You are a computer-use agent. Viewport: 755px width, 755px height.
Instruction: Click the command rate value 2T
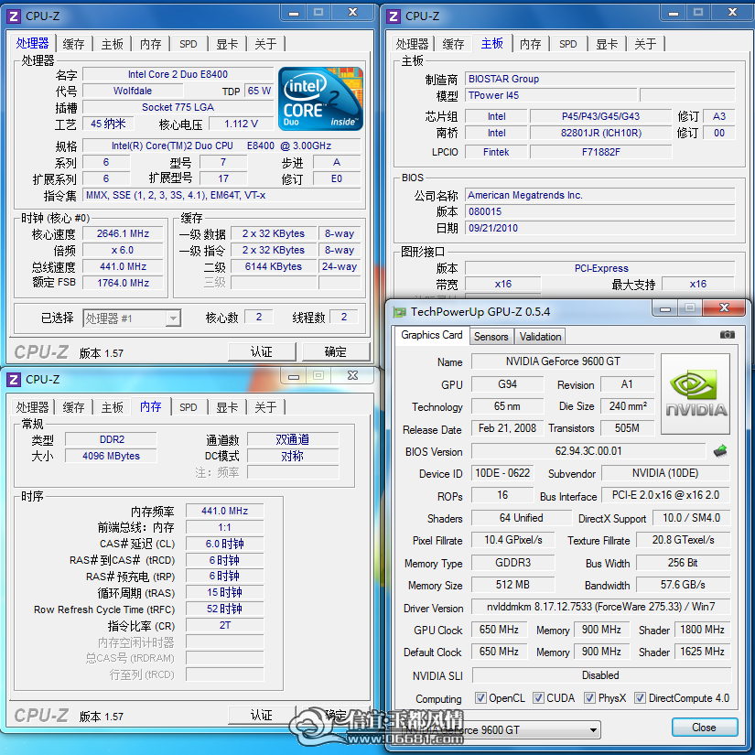(224, 625)
